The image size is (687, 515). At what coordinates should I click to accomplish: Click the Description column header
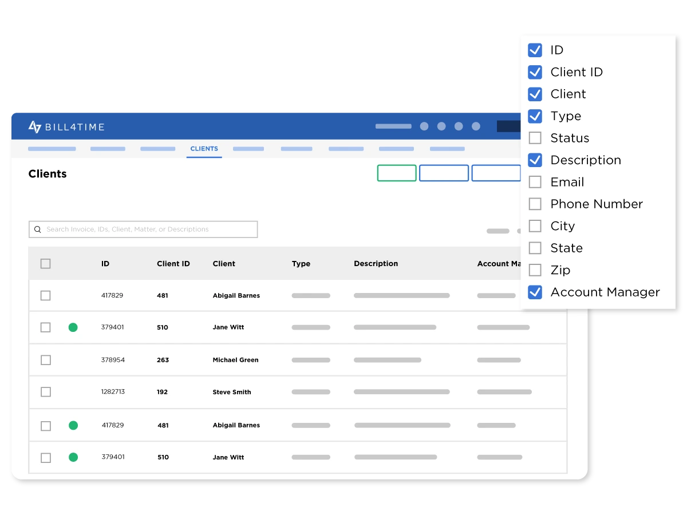tap(376, 264)
